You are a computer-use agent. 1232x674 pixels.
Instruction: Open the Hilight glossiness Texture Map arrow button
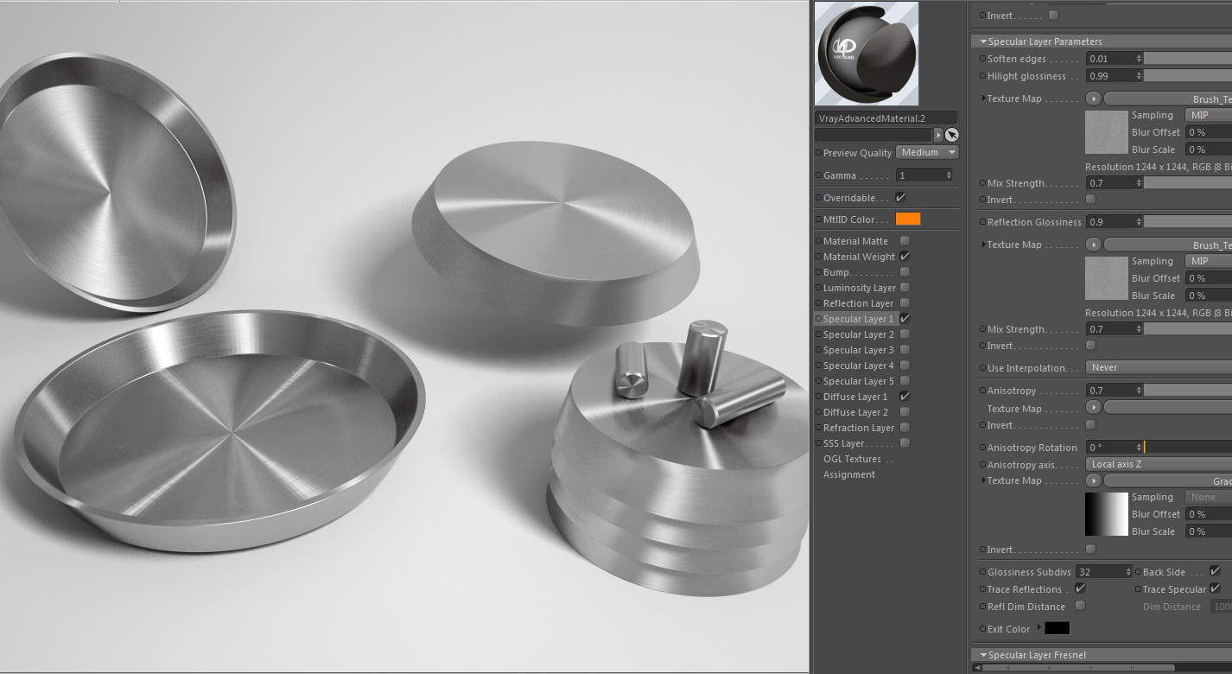(x=1094, y=99)
